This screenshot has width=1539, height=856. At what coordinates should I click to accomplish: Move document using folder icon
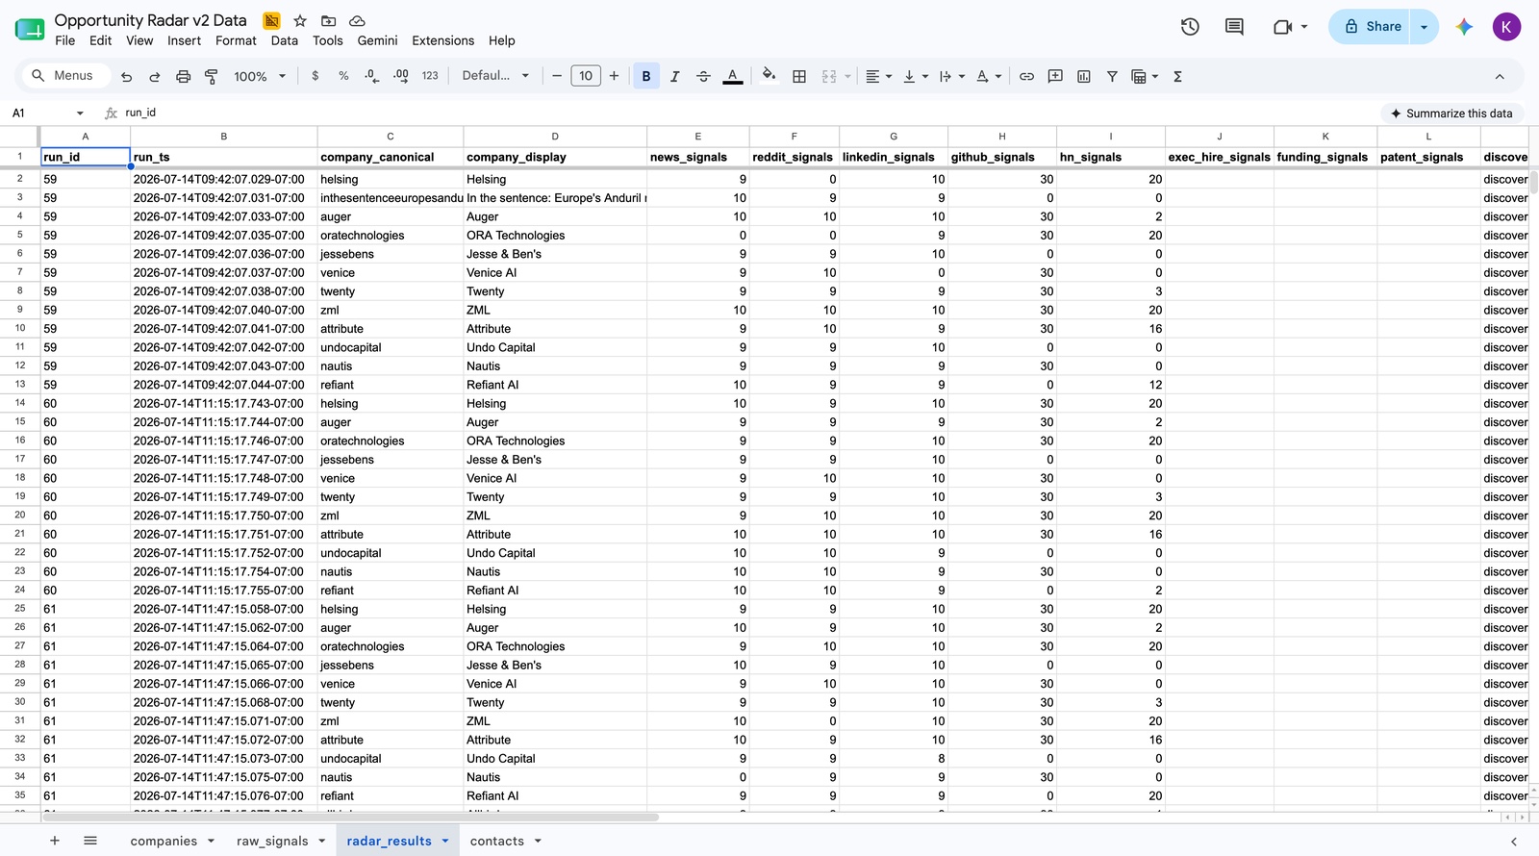click(328, 20)
